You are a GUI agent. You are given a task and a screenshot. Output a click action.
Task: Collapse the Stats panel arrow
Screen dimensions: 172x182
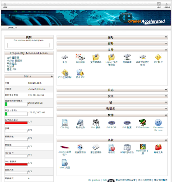(x=52, y=76)
